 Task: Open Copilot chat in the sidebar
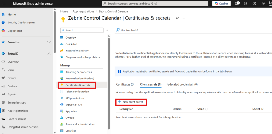click(15, 31)
